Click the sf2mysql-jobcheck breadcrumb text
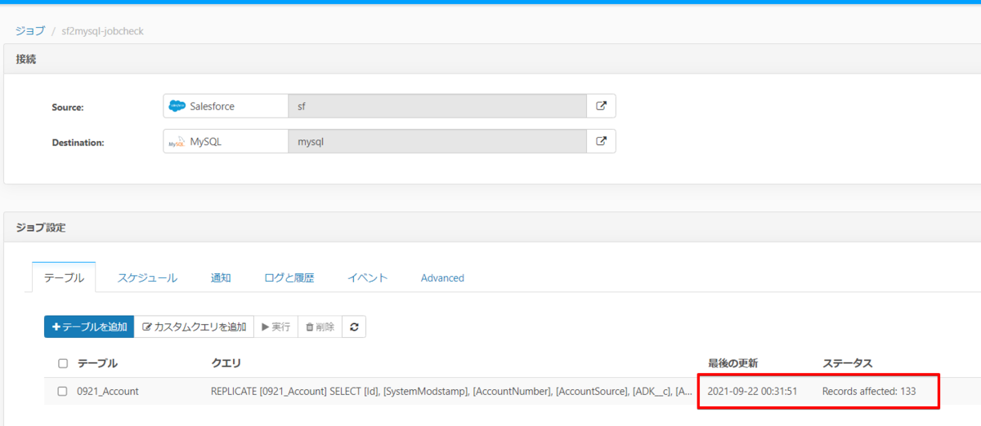The width and height of the screenshot is (981, 426). pyautogui.click(x=103, y=31)
